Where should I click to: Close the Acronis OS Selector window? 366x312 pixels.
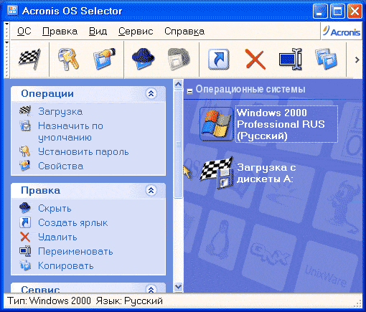[x=355, y=11]
